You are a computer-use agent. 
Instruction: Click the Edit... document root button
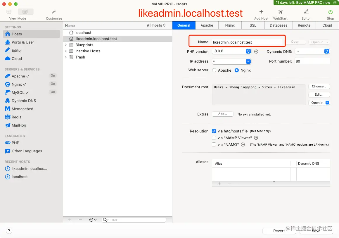click(x=319, y=94)
